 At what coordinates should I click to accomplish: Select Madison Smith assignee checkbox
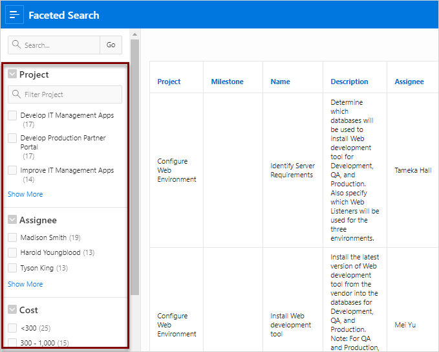point(12,237)
